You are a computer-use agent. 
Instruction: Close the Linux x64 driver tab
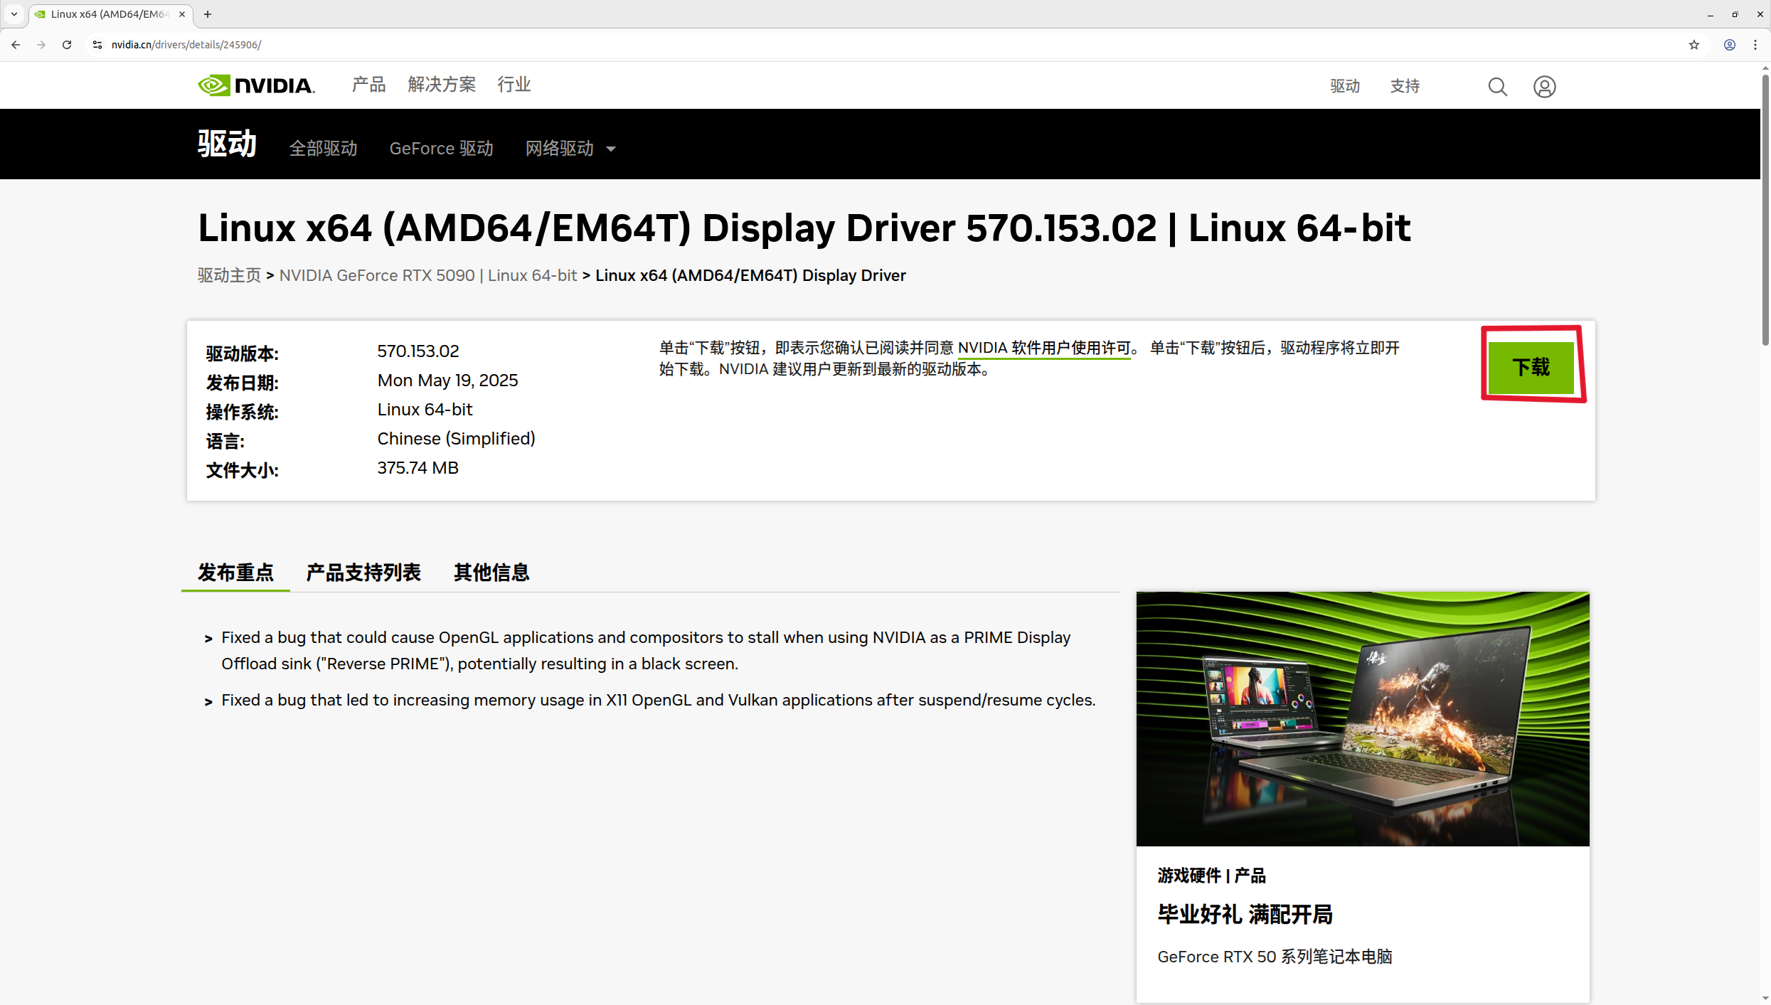coord(182,14)
